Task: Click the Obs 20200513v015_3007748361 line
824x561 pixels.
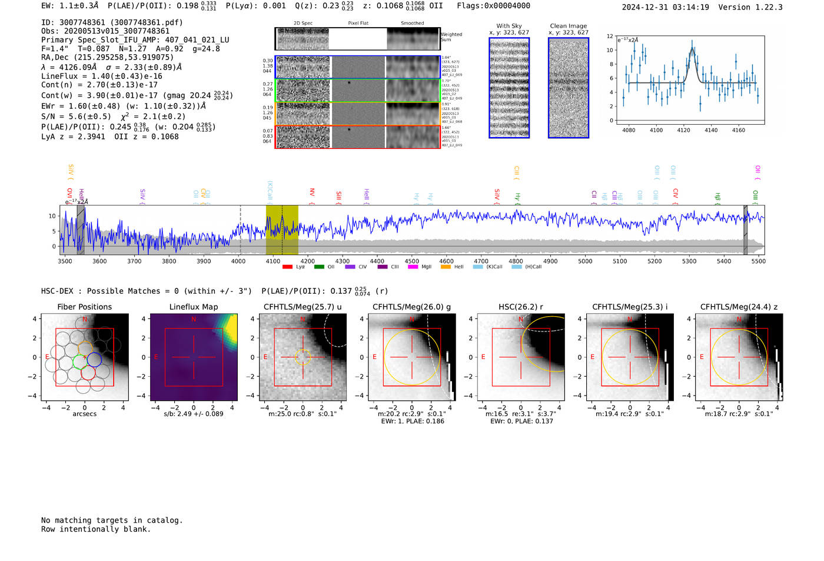Action: pyautogui.click(x=105, y=31)
